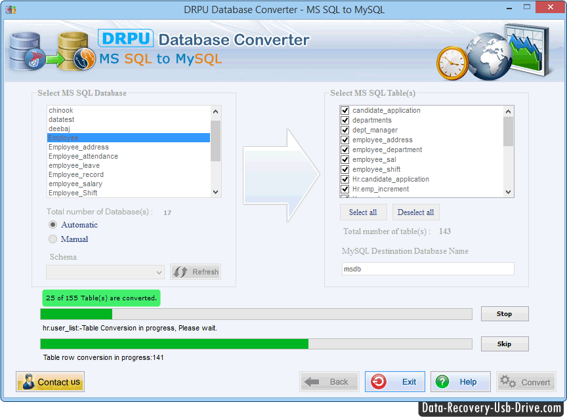Click table list scroll down arrow
Screen dimensions: 567x417
click(508, 192)
